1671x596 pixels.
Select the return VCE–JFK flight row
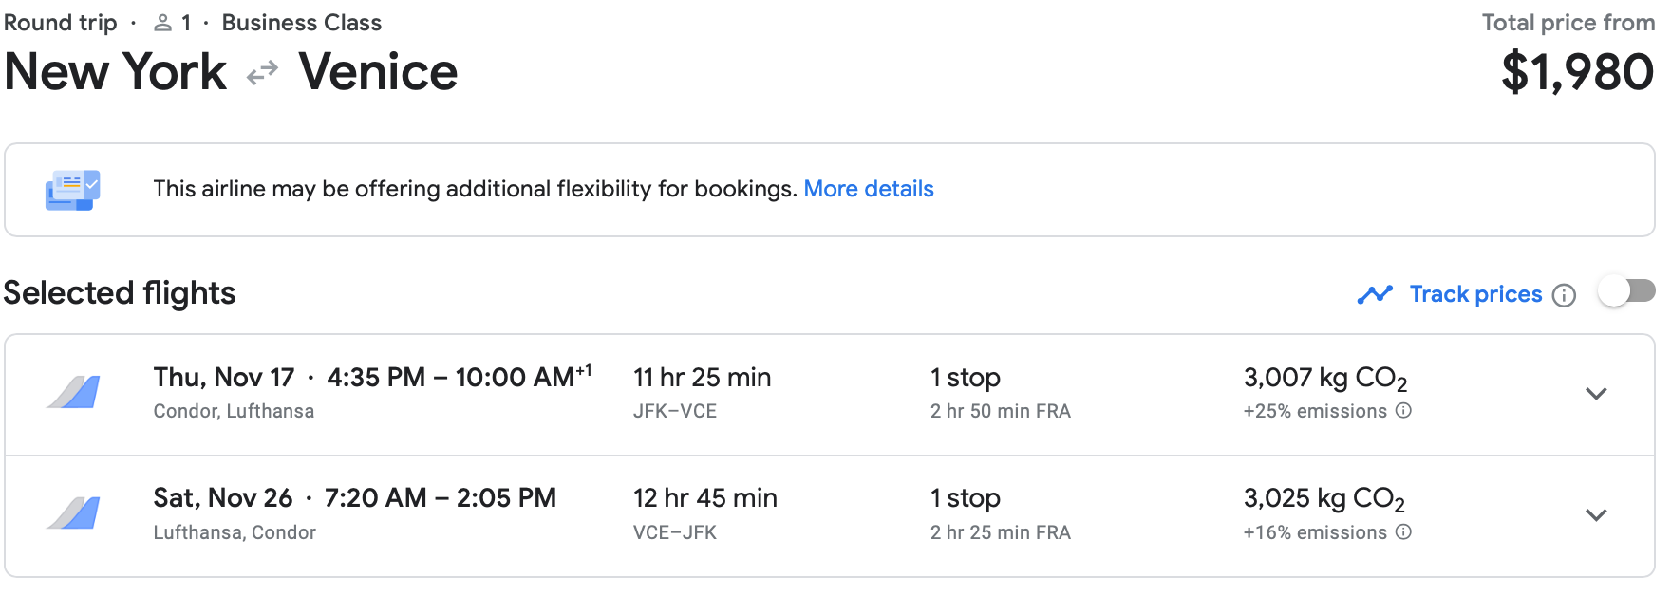[830, 516]
